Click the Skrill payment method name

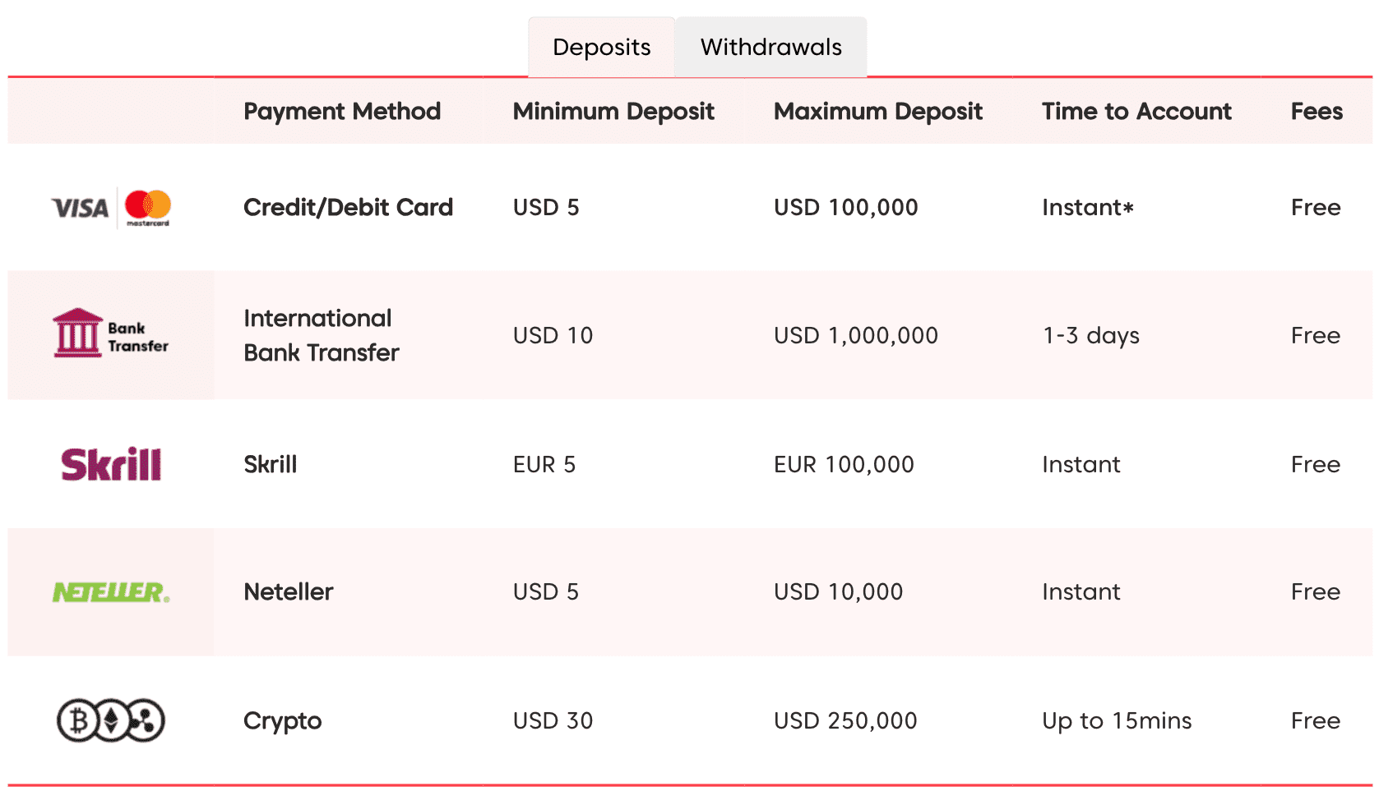pos(271,464)
